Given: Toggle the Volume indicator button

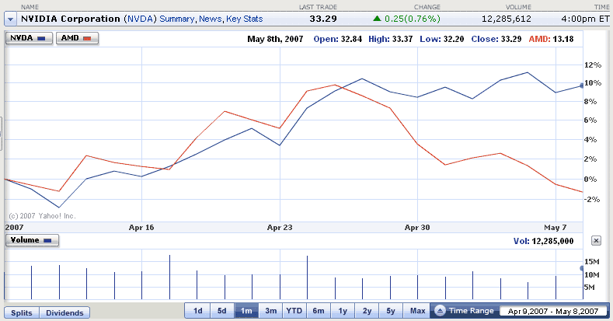Looking at the screenshot, I should point(32,240).
